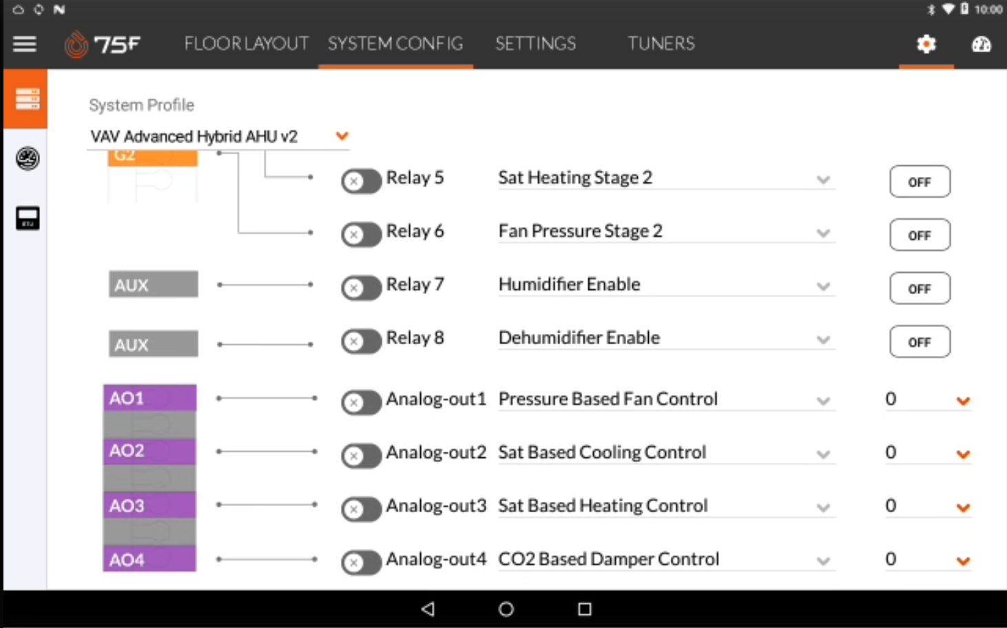
Task: Open the hamburger navigation menu
Action: tap(25, 44)
